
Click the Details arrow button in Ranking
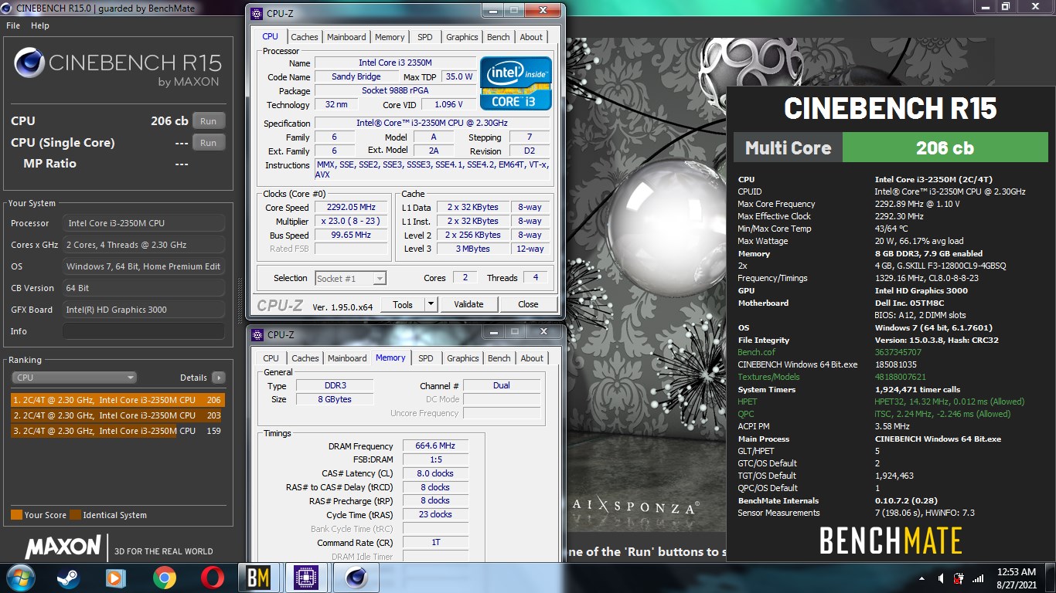[219, 378]
